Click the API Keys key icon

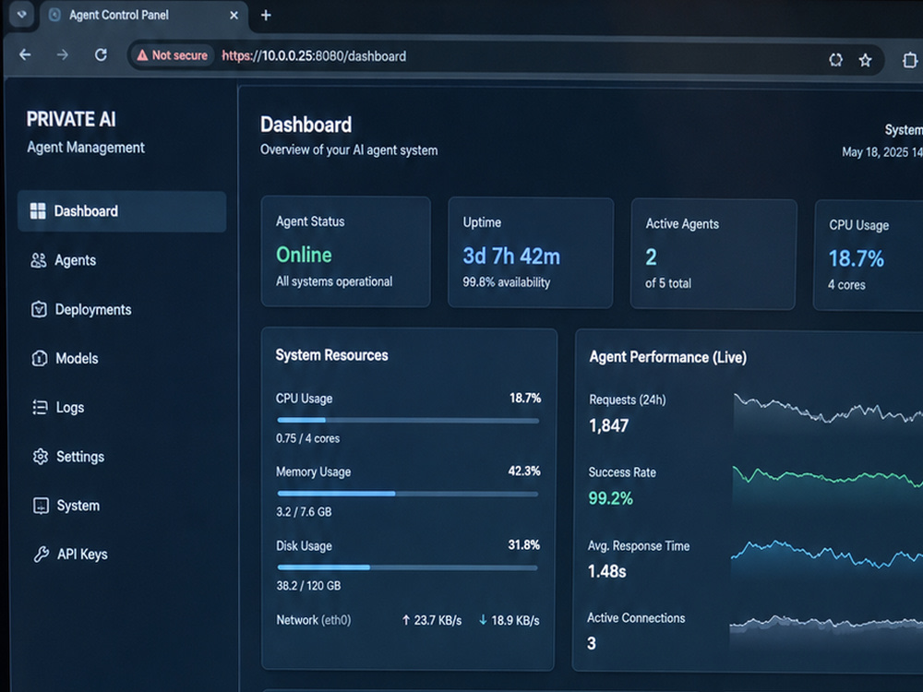tap(42, 554)
